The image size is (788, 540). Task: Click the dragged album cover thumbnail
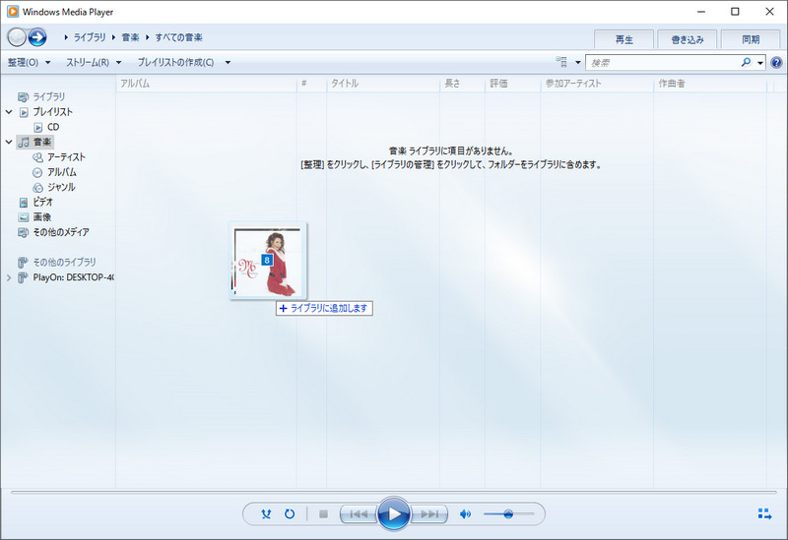tap(268, 261)
